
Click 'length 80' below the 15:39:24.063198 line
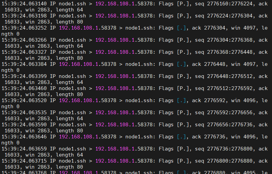[x=69, y=22]
